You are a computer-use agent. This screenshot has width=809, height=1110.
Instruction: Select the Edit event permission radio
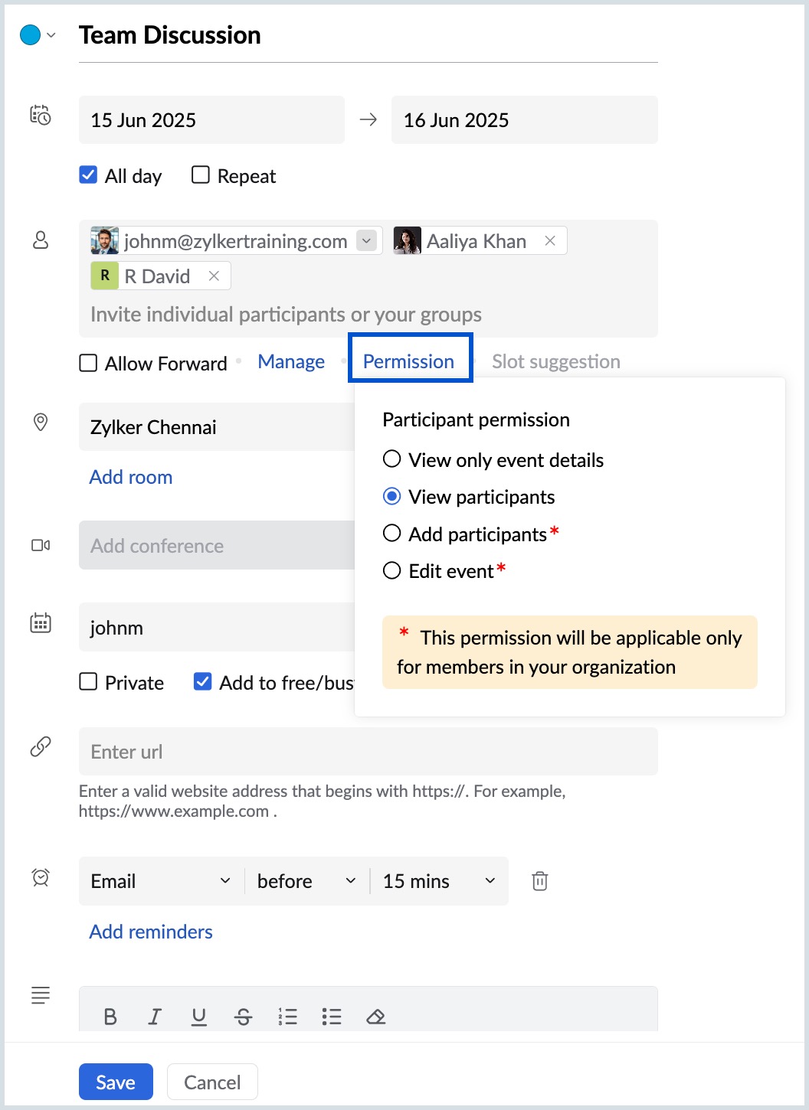pyautogui.click(x=392, y=570)
